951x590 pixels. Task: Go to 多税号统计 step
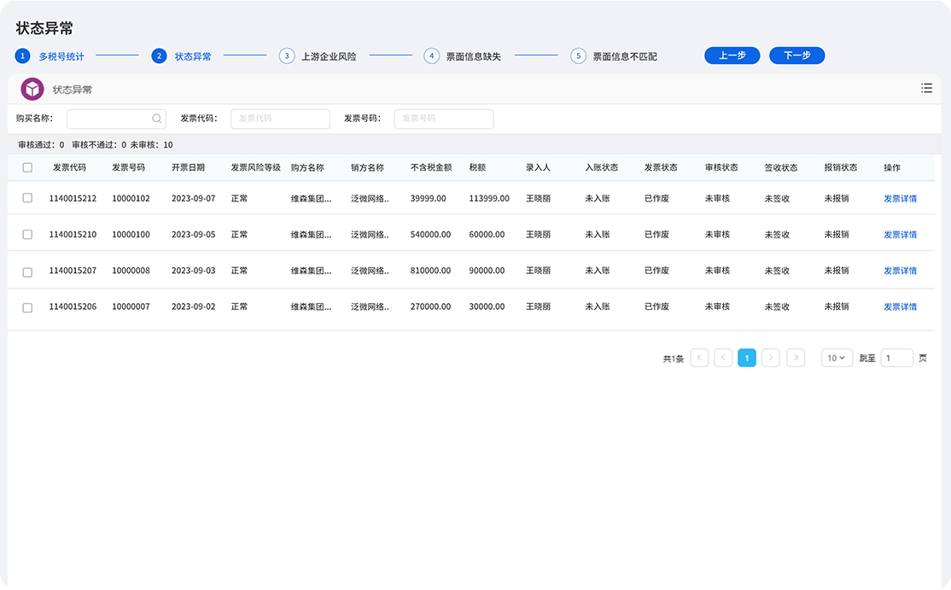[x=61, y=56]
